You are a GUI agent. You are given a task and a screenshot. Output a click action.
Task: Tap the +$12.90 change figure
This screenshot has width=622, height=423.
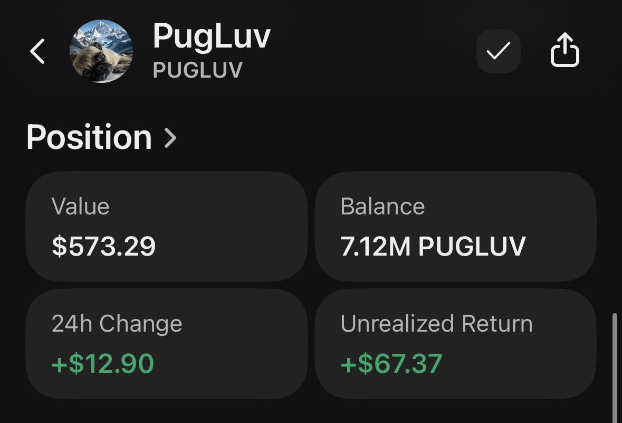[103, 364]
